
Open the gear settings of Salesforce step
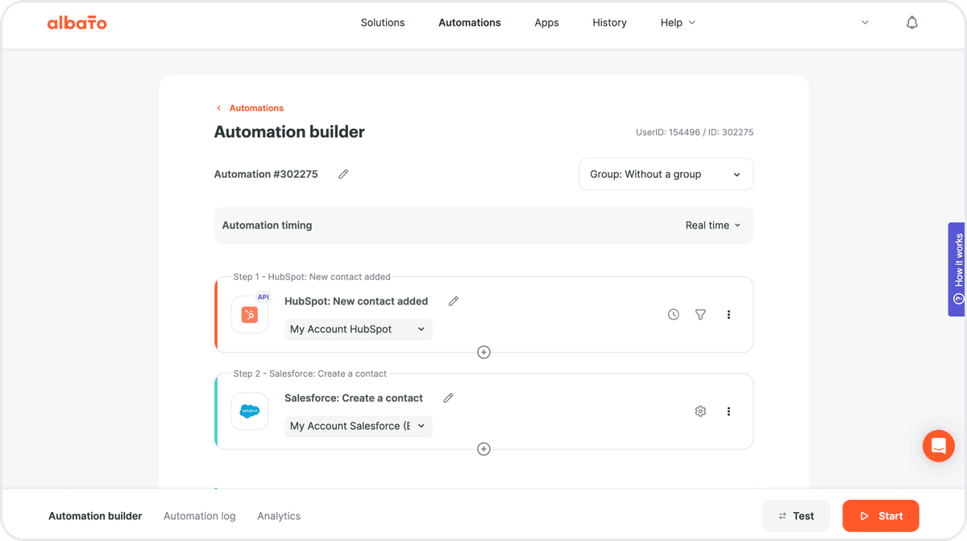[x=700, y=411]
